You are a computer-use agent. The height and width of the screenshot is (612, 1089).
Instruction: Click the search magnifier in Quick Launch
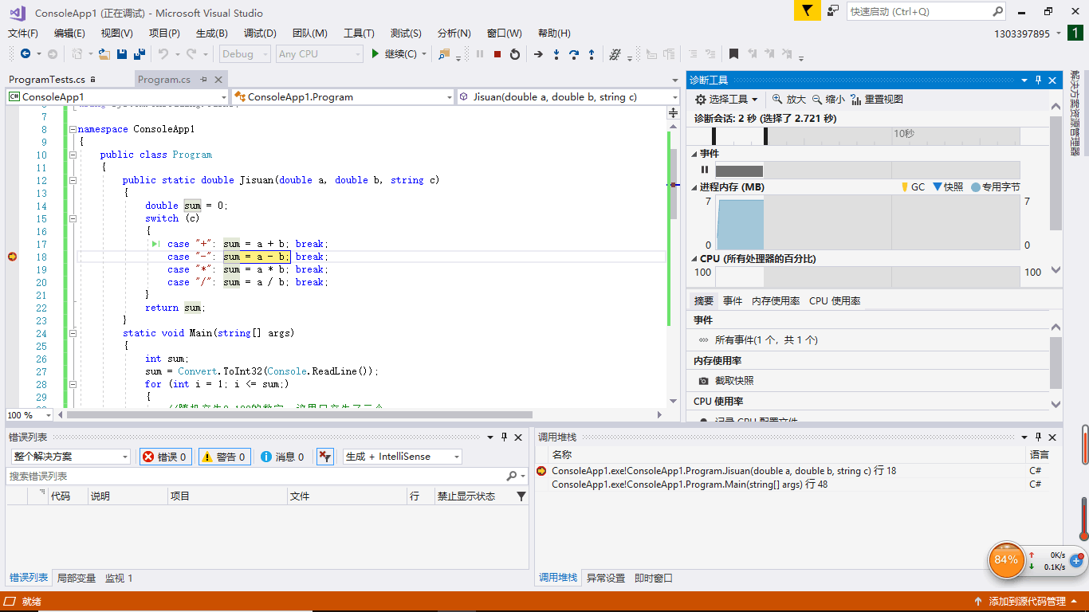997,11
